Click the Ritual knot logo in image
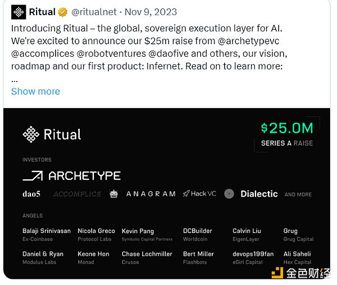This screenshot has width=337, height=285. 31,134
